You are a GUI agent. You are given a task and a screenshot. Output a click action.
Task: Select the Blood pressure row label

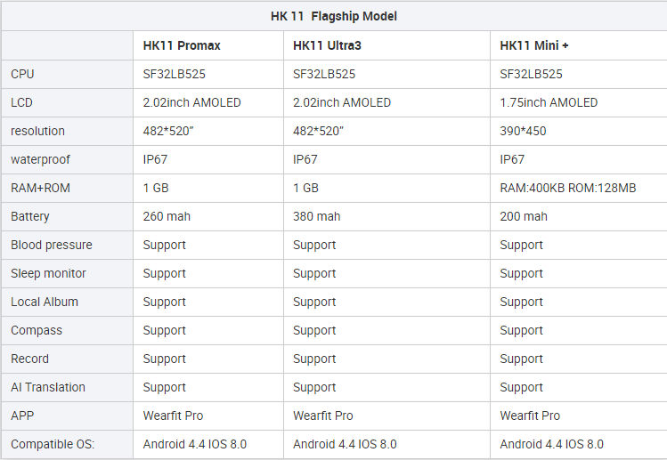(x=52, y=245)
